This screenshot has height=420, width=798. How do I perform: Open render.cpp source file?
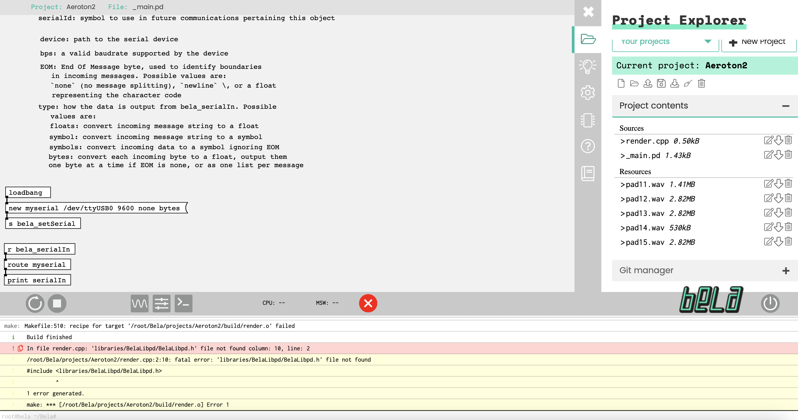647,141
